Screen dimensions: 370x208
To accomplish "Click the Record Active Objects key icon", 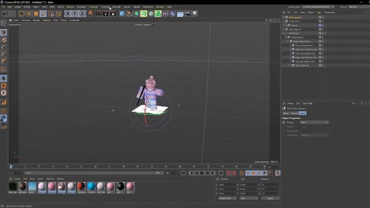I will coord(228,173).
